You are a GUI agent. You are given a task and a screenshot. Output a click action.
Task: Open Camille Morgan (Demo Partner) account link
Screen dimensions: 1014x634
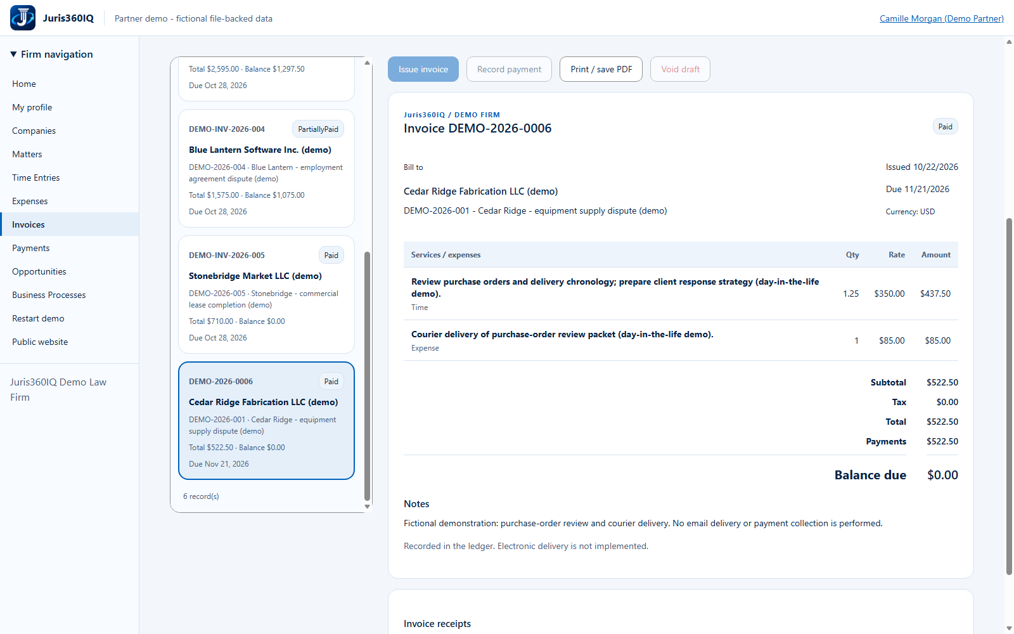tap(941, 18)
